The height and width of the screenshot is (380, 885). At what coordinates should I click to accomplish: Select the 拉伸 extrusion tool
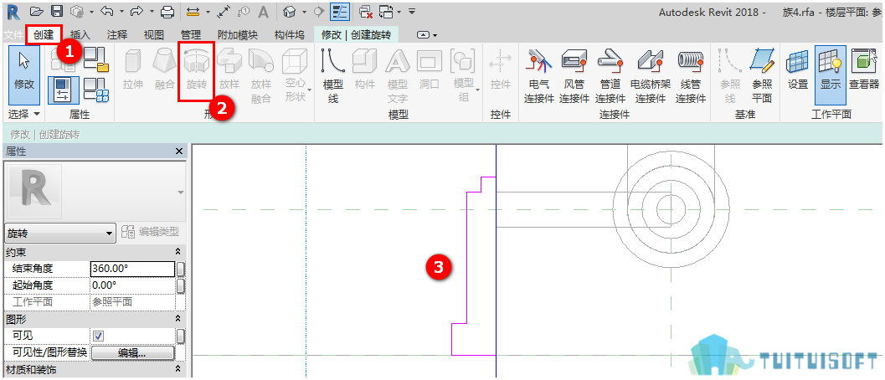coord(133,70)
